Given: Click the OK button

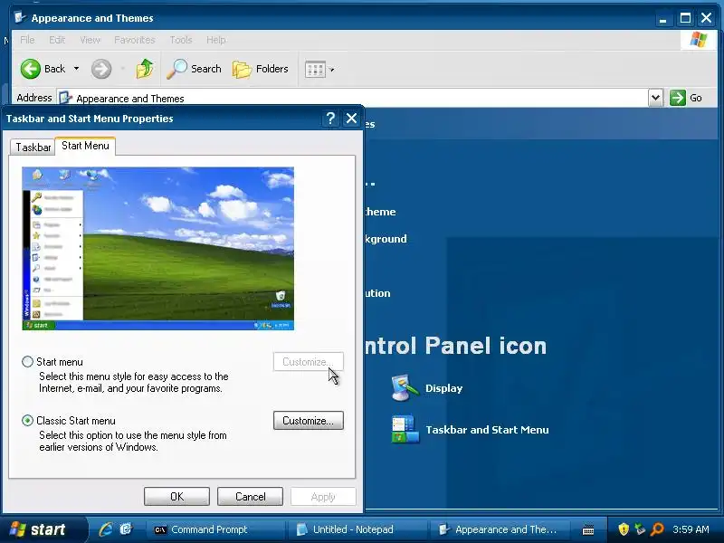Looking at the screenshot, I should pyautogui.click(x=176, y=496).
